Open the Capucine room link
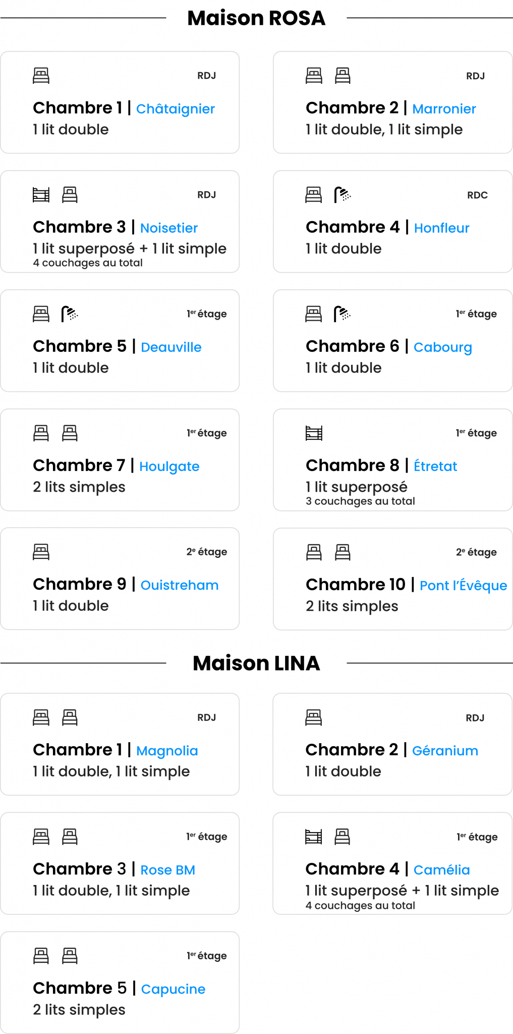 173,989
